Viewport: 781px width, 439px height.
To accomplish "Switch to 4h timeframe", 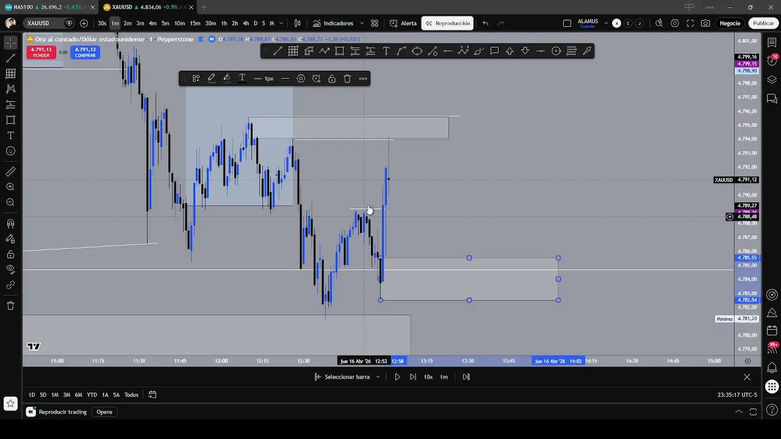I will (x=246, y=23).
